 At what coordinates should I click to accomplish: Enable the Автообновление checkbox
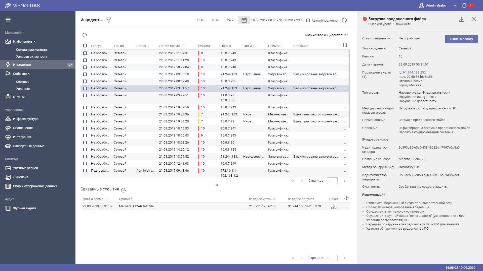(x=308, y=20)
